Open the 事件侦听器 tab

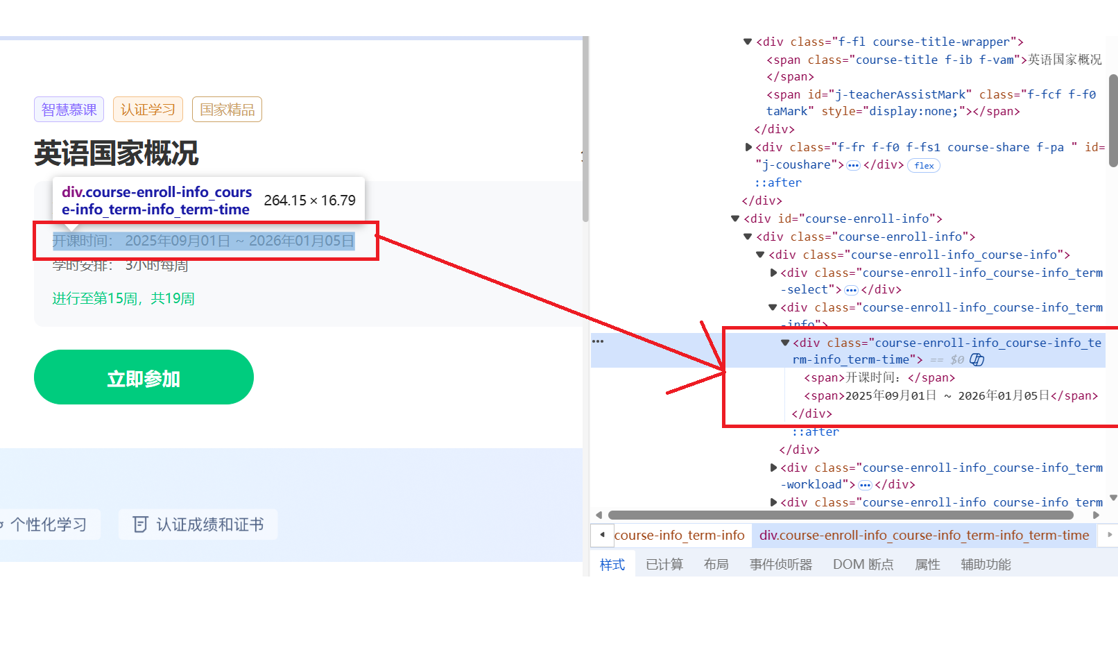[x=781, y=564]
